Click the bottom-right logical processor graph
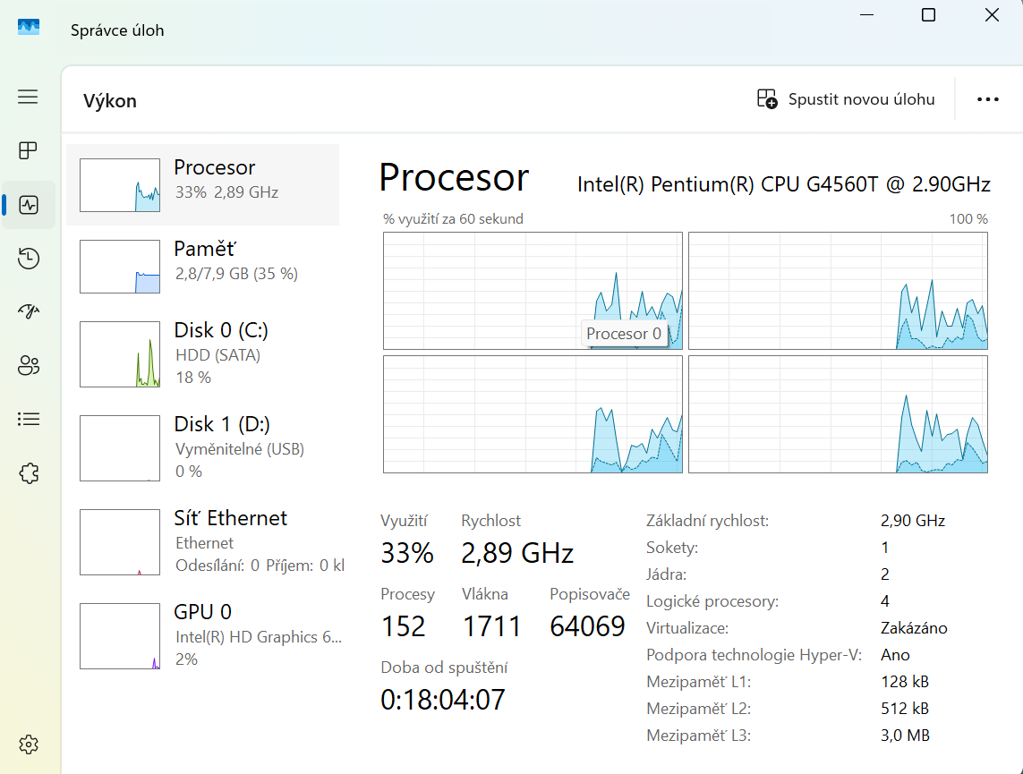 point(838,413)
